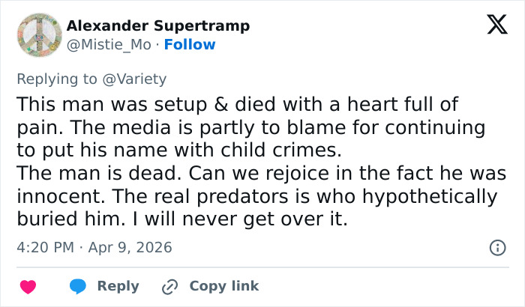Click the Reply text label

click(118, 286)
